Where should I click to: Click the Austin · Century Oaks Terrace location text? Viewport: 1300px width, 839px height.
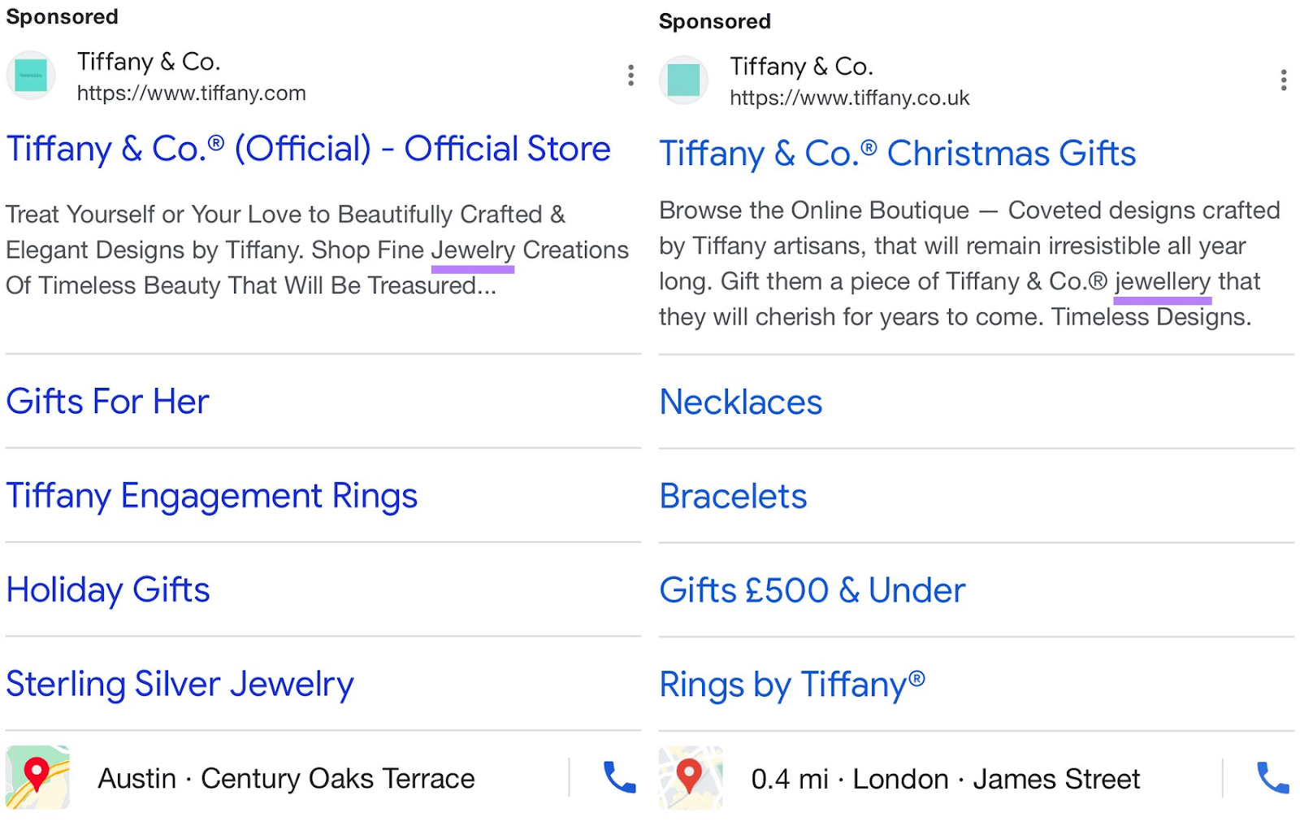[x=286, y=778]
